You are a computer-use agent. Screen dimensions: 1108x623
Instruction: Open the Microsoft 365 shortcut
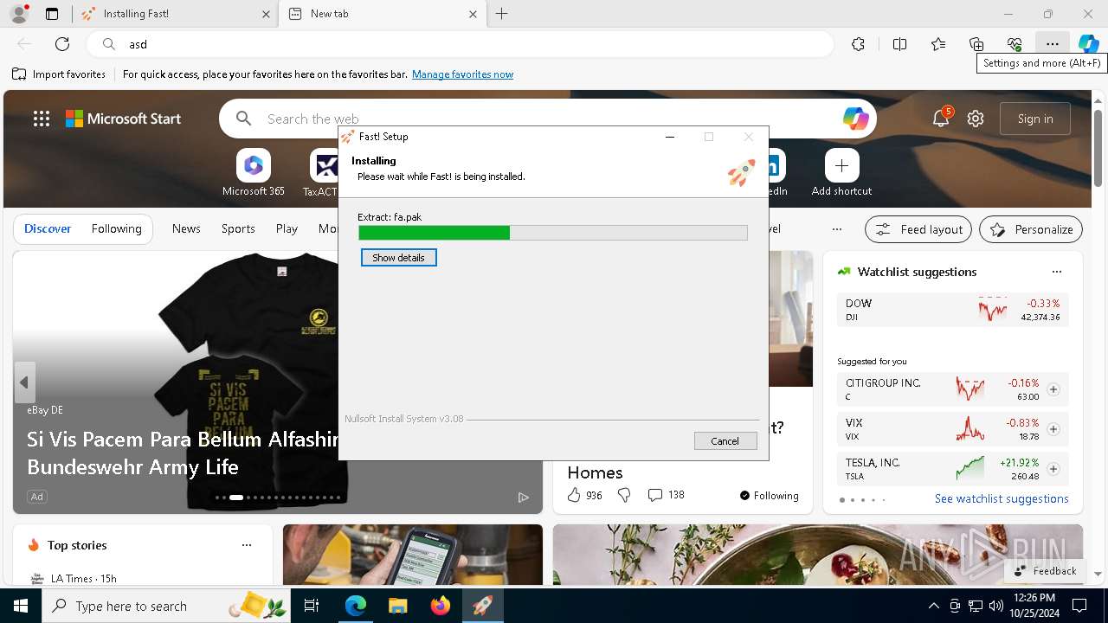253,173
